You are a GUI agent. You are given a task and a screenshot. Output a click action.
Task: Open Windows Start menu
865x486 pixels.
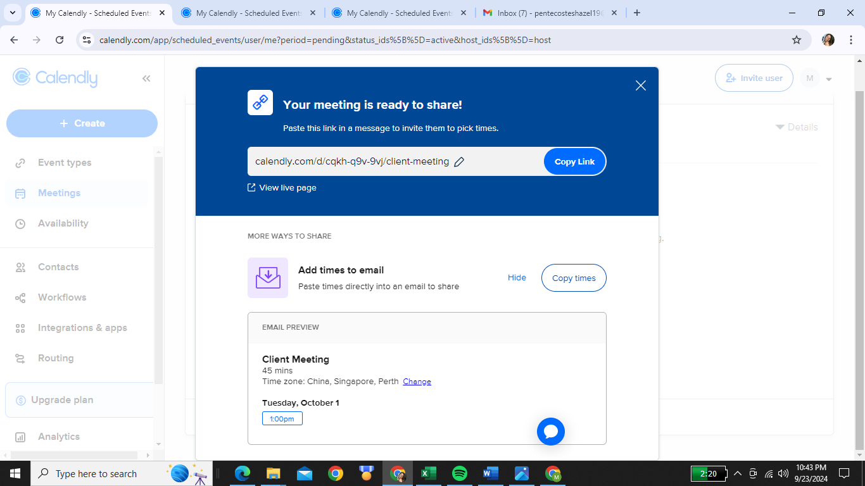[15, 473]
